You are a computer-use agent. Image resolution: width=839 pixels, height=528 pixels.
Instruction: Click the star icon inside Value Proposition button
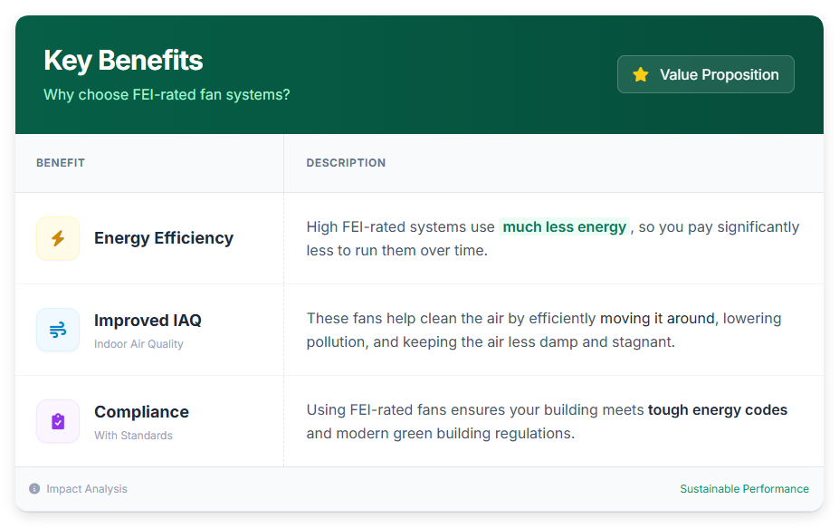tap(642, 74)
